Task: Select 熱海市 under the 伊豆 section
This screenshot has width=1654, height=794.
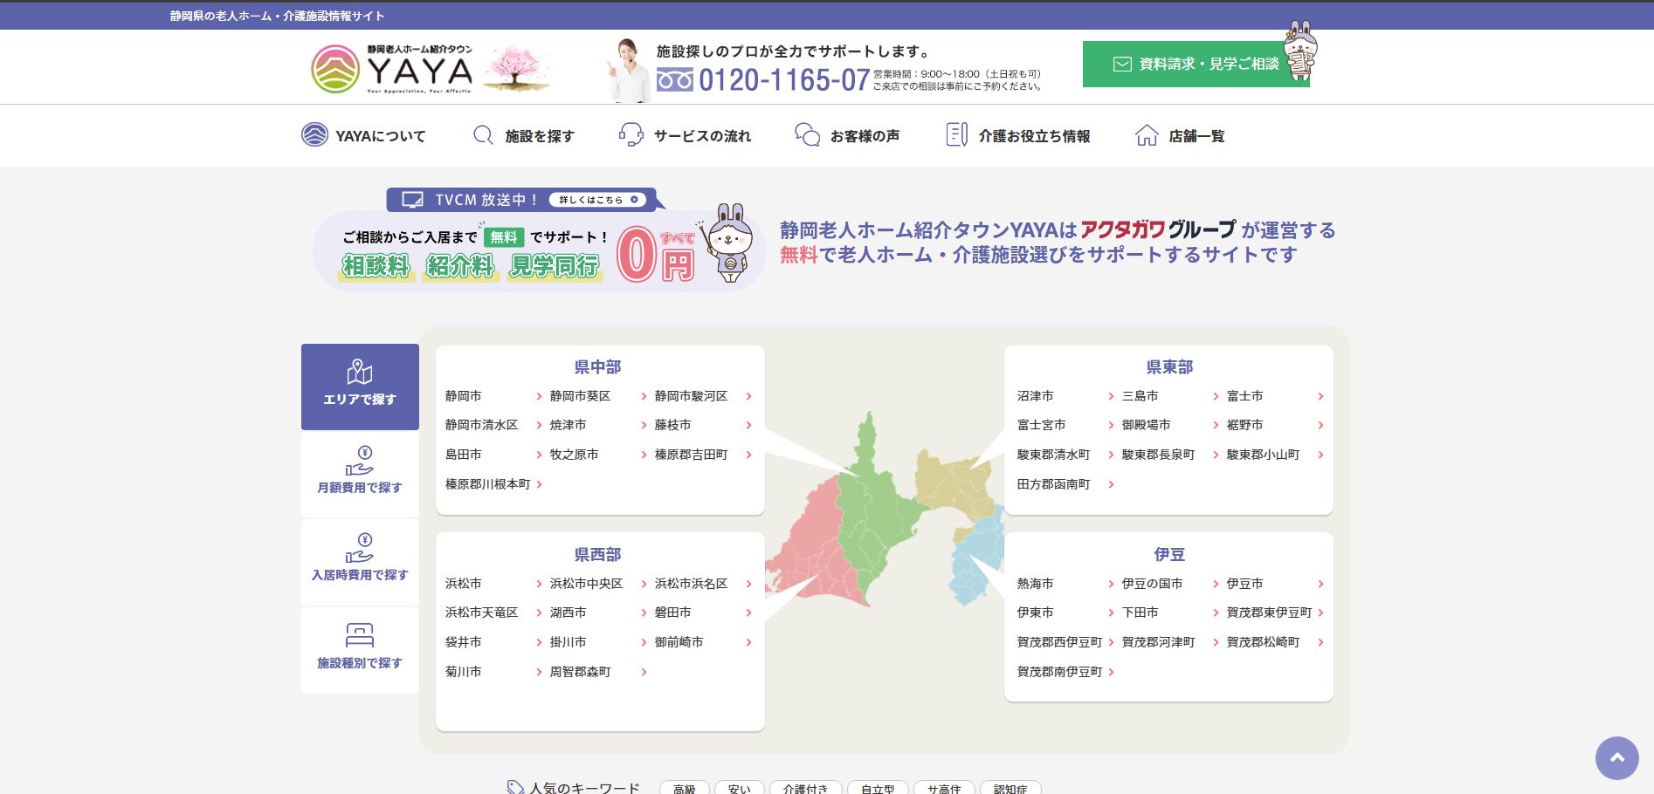Action: pyautogui.click(x=1035, y=583)
